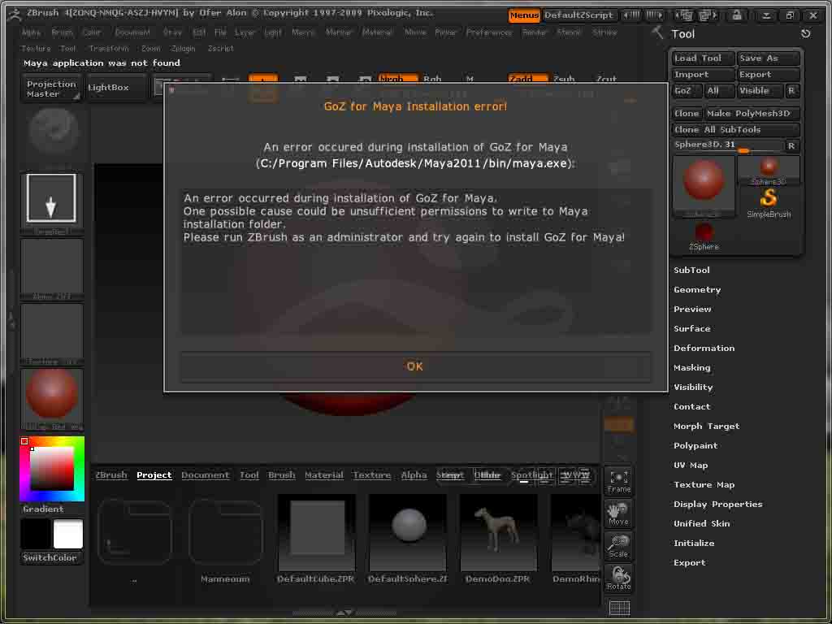832x624 pixels.
Task: Click the padlock icon in the title bar
Action: [737, 15]
